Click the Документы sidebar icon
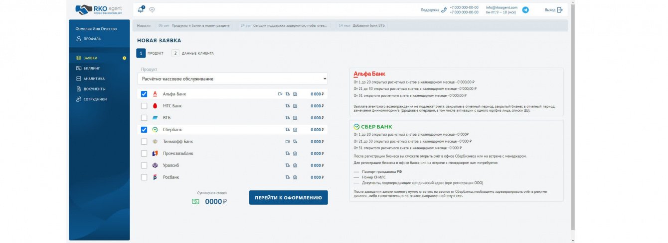 (79, 89)
